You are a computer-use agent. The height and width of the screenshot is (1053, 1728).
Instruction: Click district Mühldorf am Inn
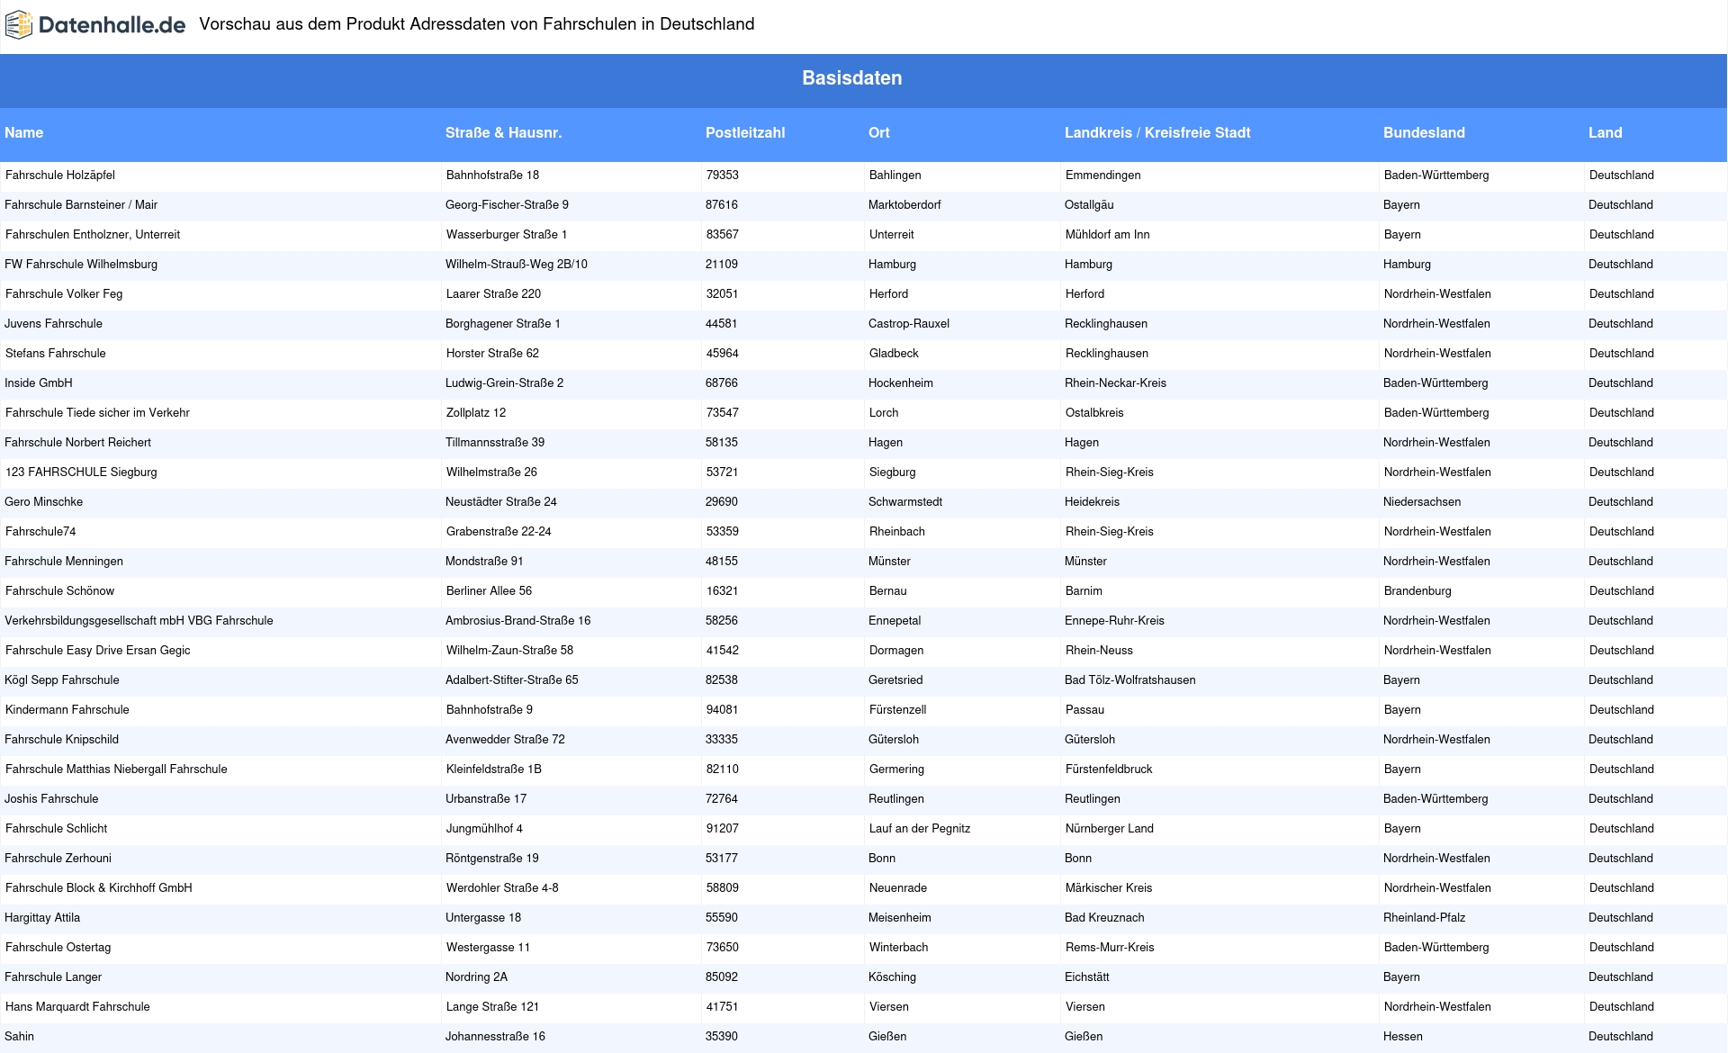(1108, 234)
